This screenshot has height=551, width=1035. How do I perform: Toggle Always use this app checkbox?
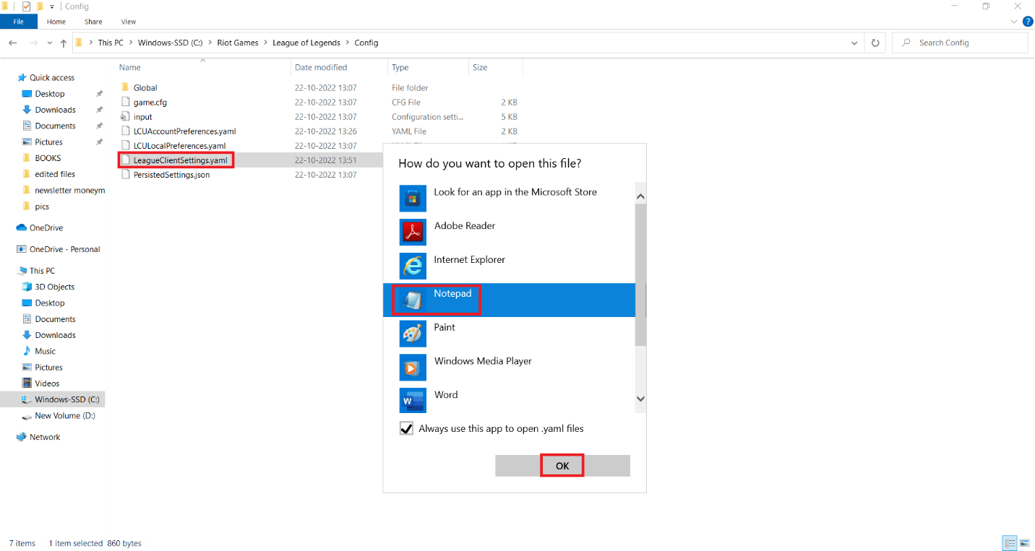tap(406, 428)
